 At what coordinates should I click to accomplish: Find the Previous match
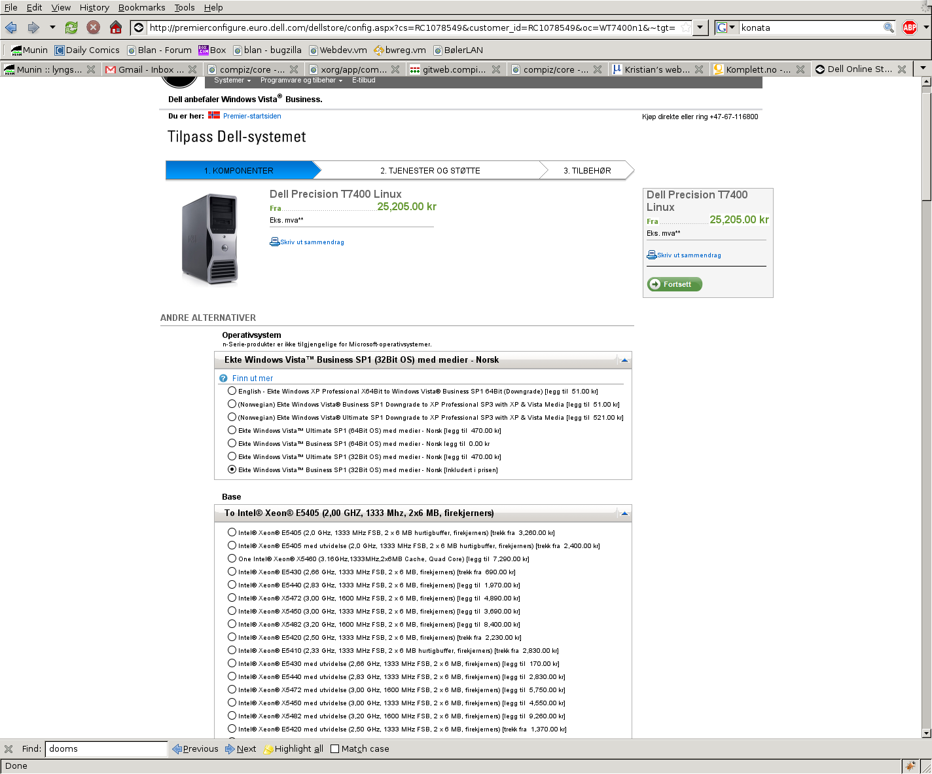tap(195, 749)
